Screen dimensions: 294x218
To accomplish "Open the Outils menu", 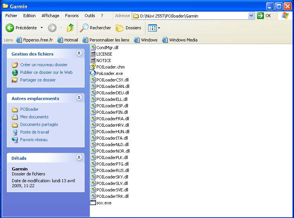I will 90,16.
